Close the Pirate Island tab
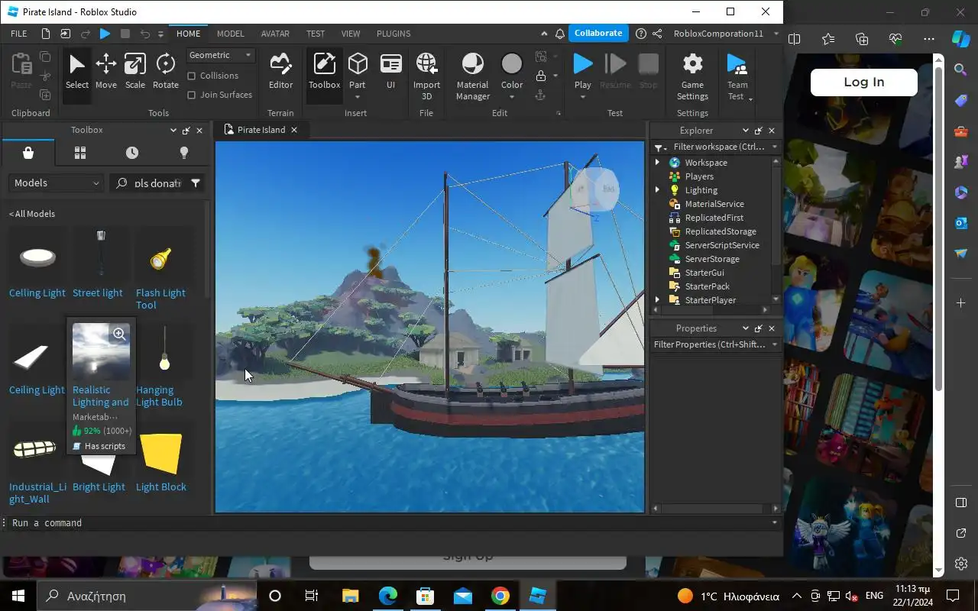This screenshot has width=978, height=611. pyautogui.click(x=294, y=130)
